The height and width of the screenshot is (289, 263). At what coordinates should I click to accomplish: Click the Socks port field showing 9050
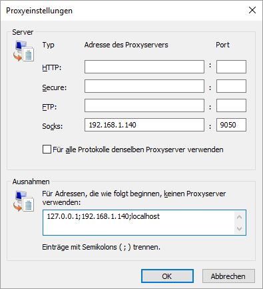231,125
